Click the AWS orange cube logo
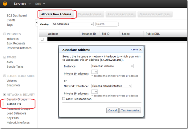This screenshot has height=129, width=188. [x=5, y=4]
